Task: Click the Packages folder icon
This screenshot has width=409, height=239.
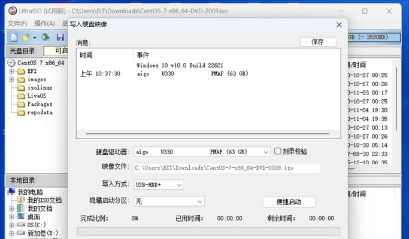Action: [21, 105]
